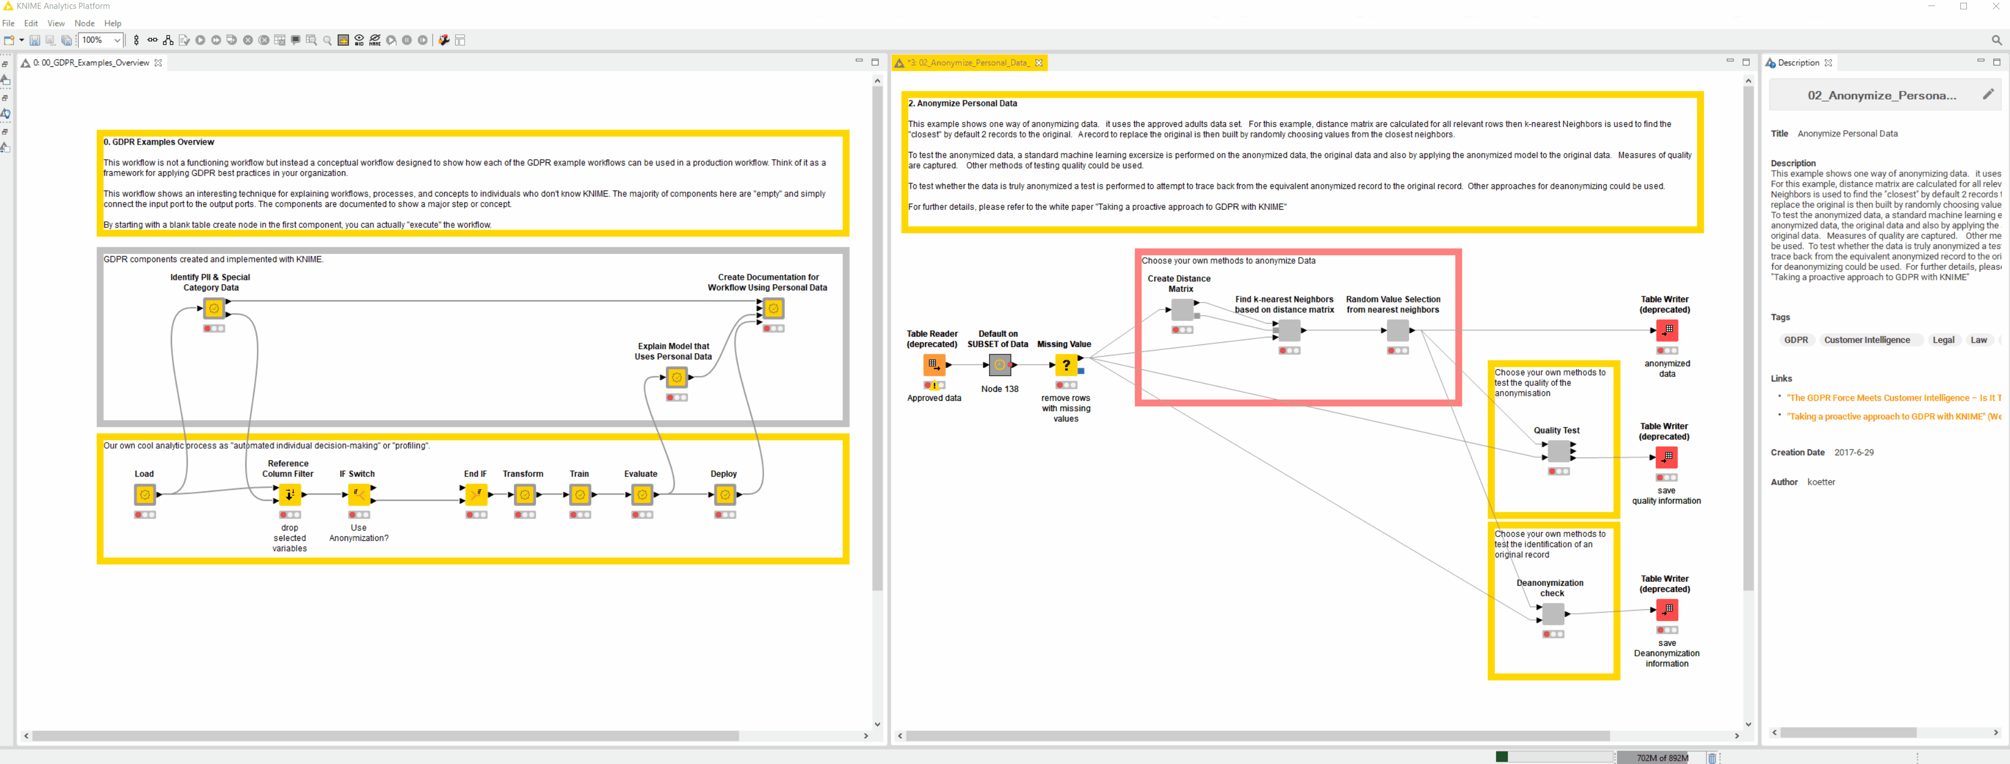Click the Execute selected nodes icon

(200, 40)
